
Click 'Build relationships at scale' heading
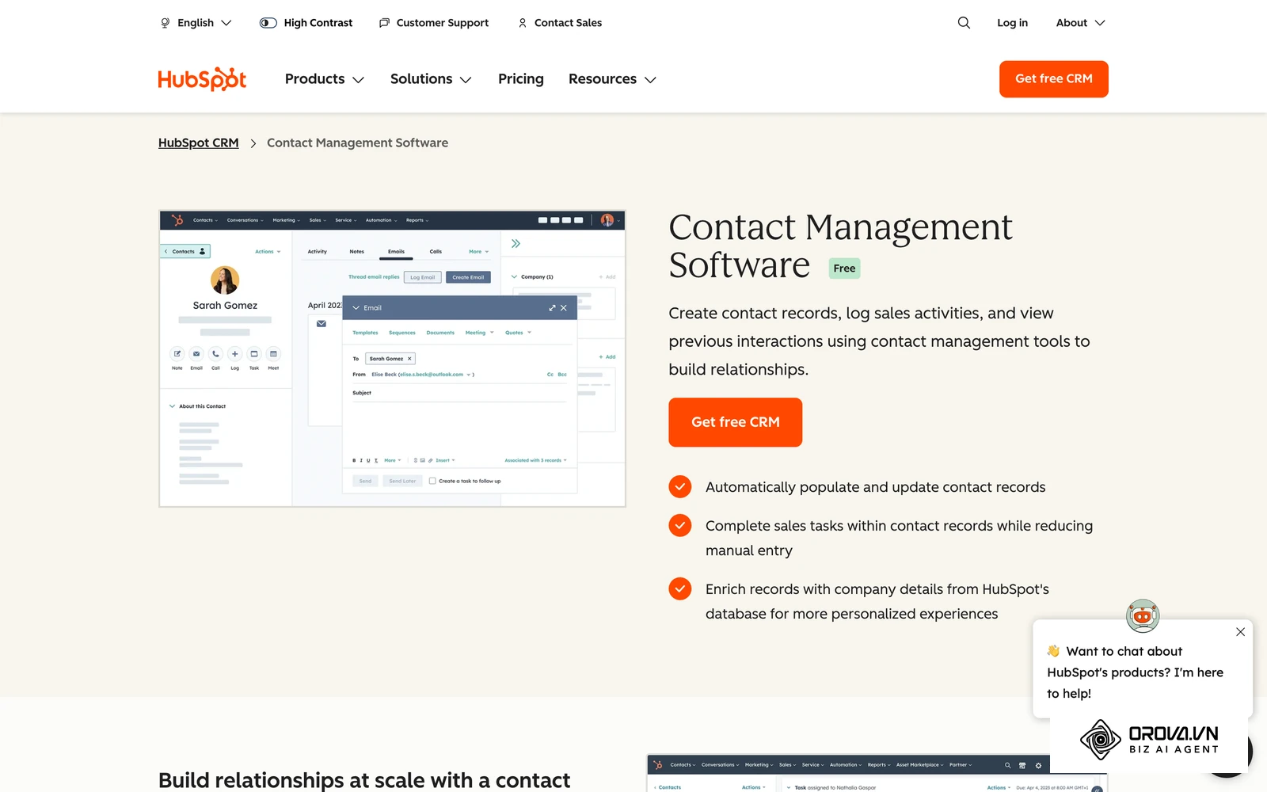tap(364, 780)
